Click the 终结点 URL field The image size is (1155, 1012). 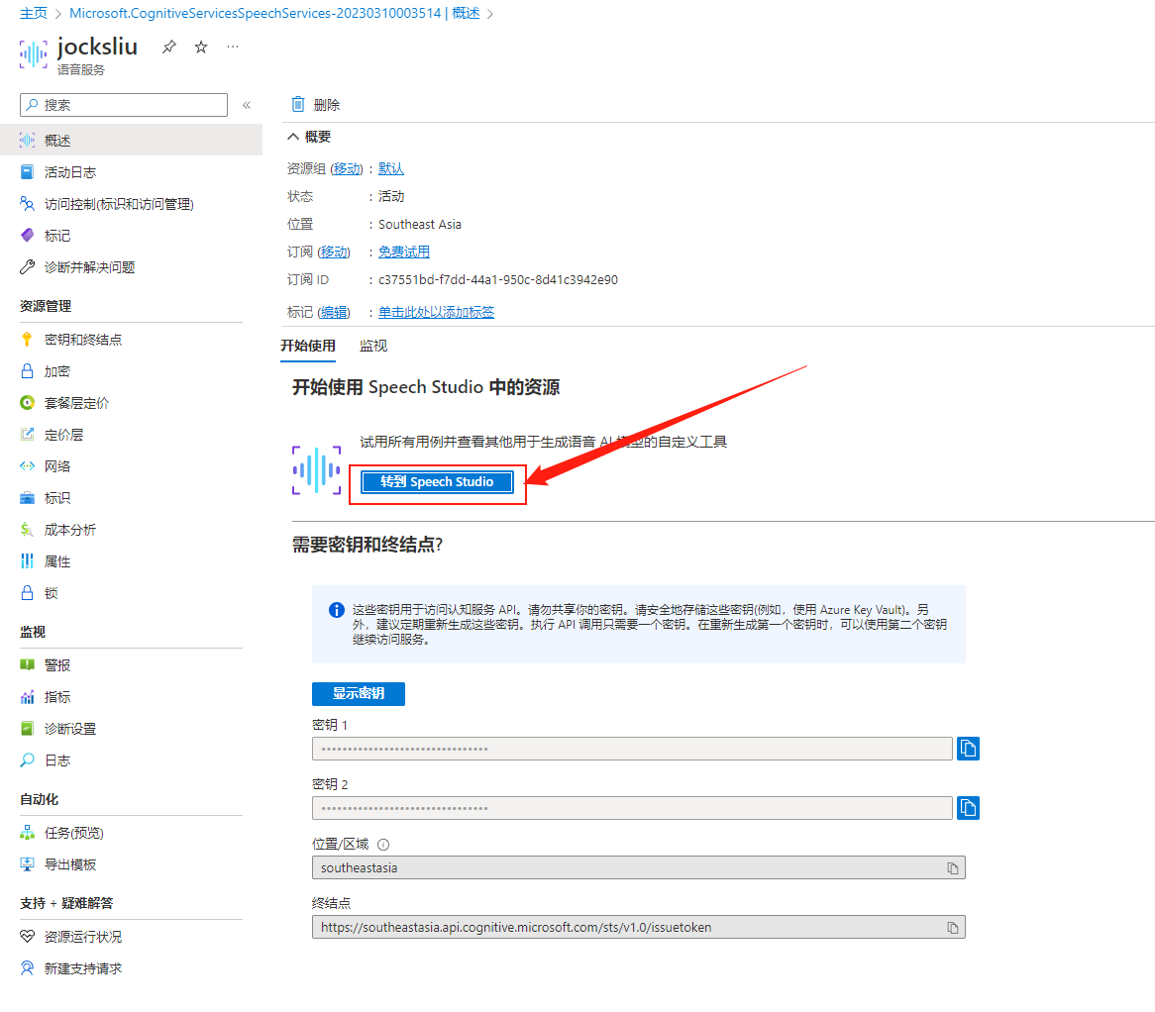click(639, 927)
